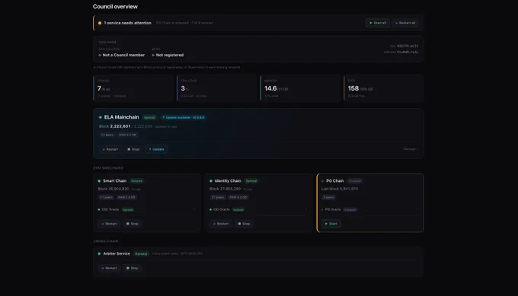Restart the Smart Chain sidechain
The height and width of the screenshot is (296, 518).
[x=109, y=224]
